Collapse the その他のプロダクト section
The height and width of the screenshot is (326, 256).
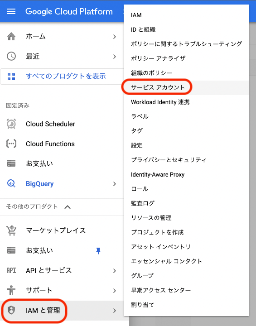[x=68, y=207]
